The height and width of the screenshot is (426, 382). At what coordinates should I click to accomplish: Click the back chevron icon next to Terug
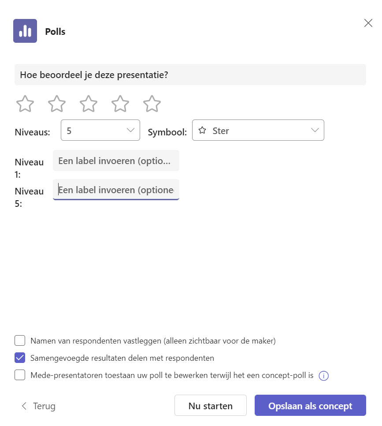(x=24, y=406)
